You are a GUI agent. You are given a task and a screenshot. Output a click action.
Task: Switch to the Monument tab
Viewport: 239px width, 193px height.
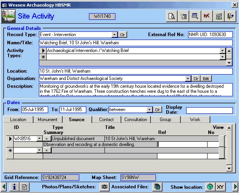(x=47, y=120)
